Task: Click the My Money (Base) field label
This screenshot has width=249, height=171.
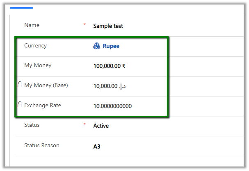Action: coord(46,85)
